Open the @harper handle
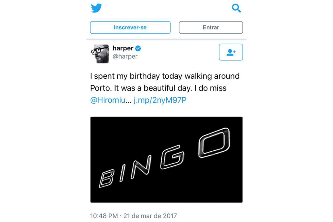 click(125, 56)
